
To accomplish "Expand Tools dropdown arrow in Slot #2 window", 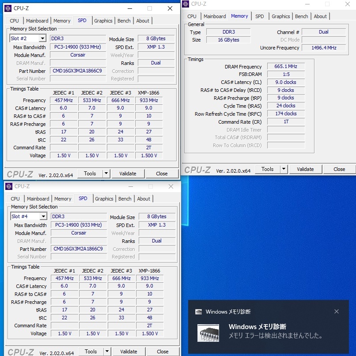I will (106, 174).
